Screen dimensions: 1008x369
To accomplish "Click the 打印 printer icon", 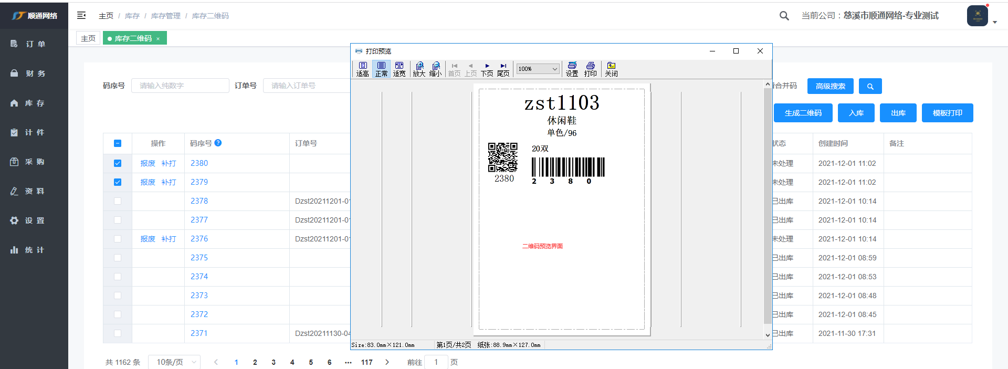I will [590, 69].
